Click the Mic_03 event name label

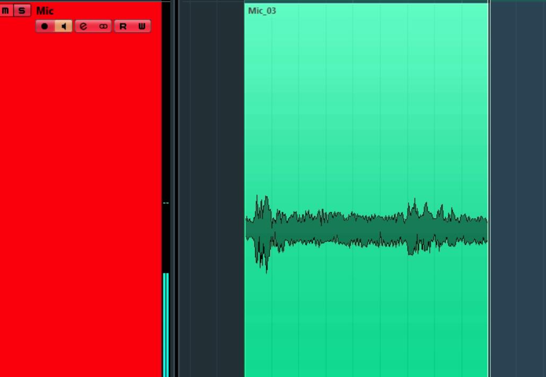[262, 11]
